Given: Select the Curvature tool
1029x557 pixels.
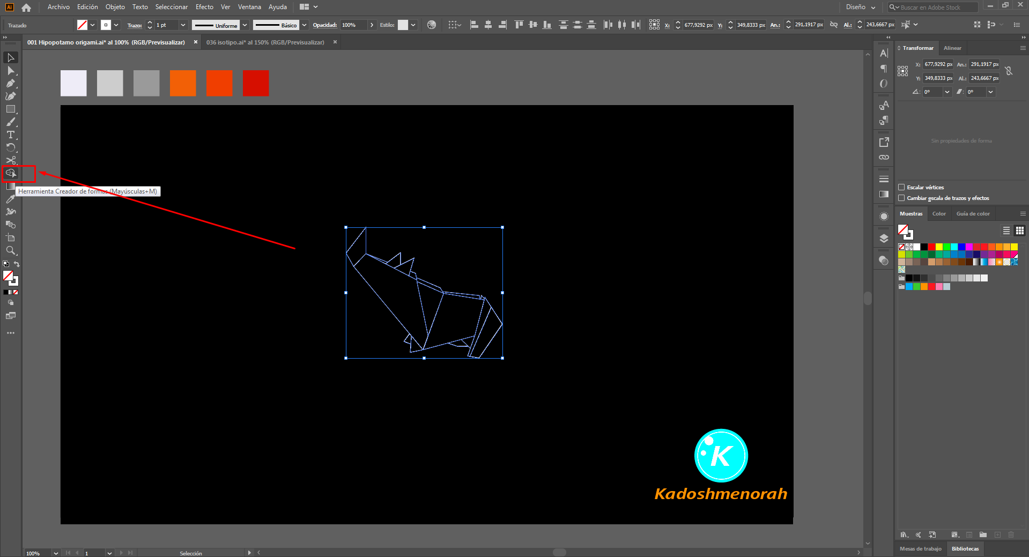Looking at the screenshot, I should click(x=11, y=96).
